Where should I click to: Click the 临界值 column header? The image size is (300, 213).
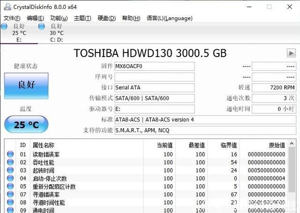point(224,145)
